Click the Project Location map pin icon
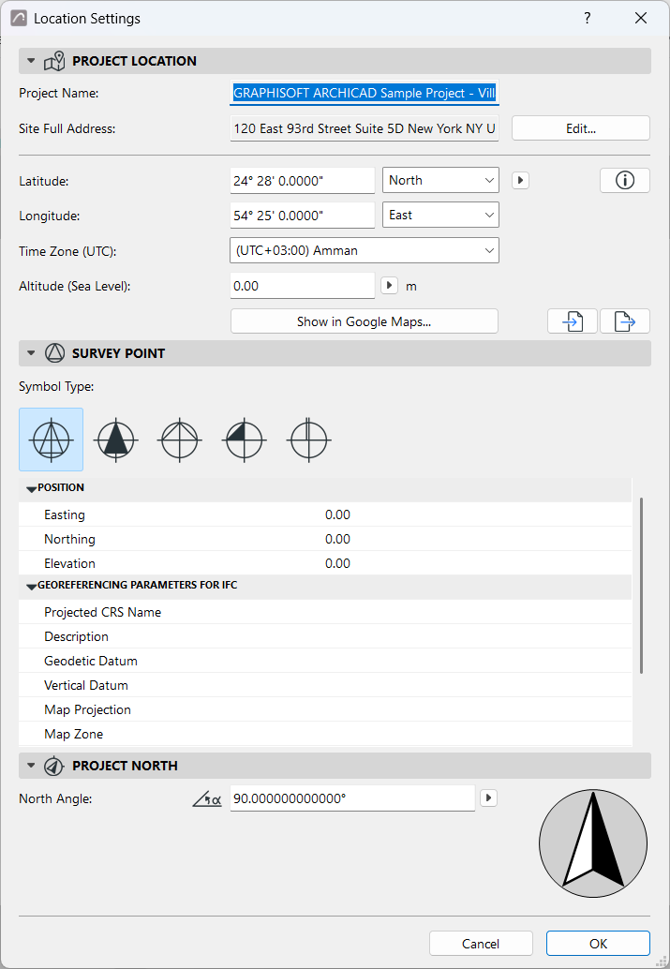 [54, 61]
